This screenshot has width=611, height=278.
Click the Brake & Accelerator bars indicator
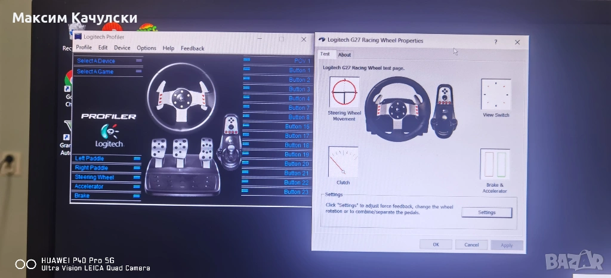click(495, 165)
